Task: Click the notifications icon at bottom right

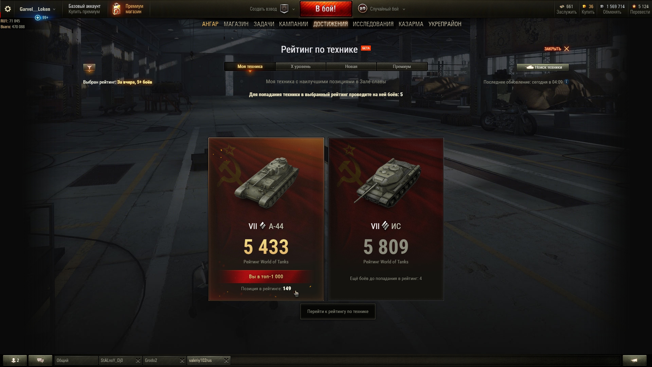Action: point(634,360)
